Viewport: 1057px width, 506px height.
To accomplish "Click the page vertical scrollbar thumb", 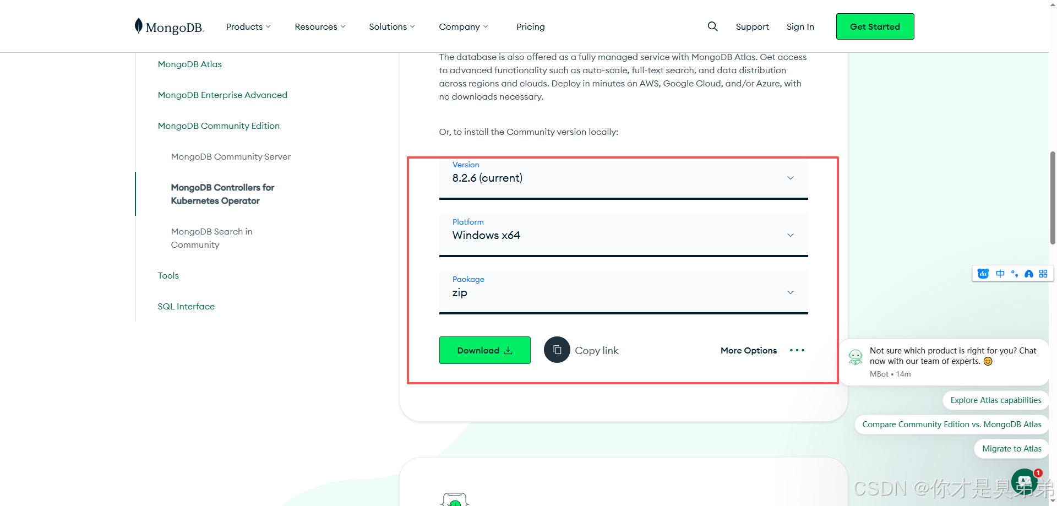I will tap(1053, 198).
